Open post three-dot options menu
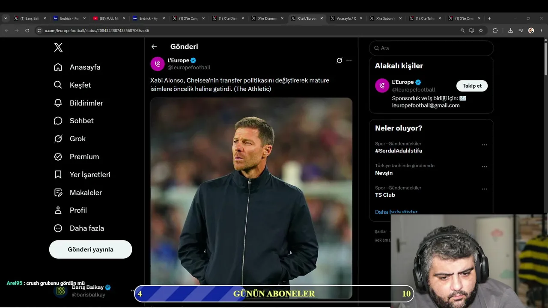This screenshot has width=548, height=308. point(349,60)
